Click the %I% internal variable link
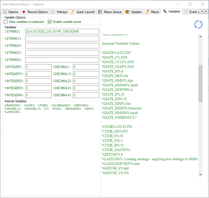This screenshot has width=209, height=198. tap(46, 109)
